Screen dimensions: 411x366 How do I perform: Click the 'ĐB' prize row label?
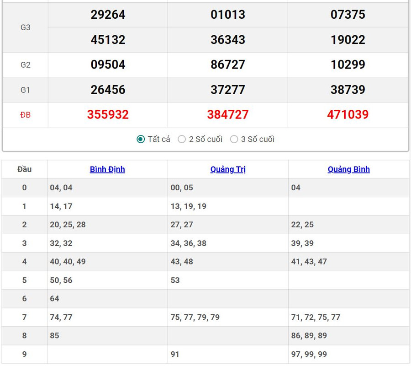click(25, 115)
